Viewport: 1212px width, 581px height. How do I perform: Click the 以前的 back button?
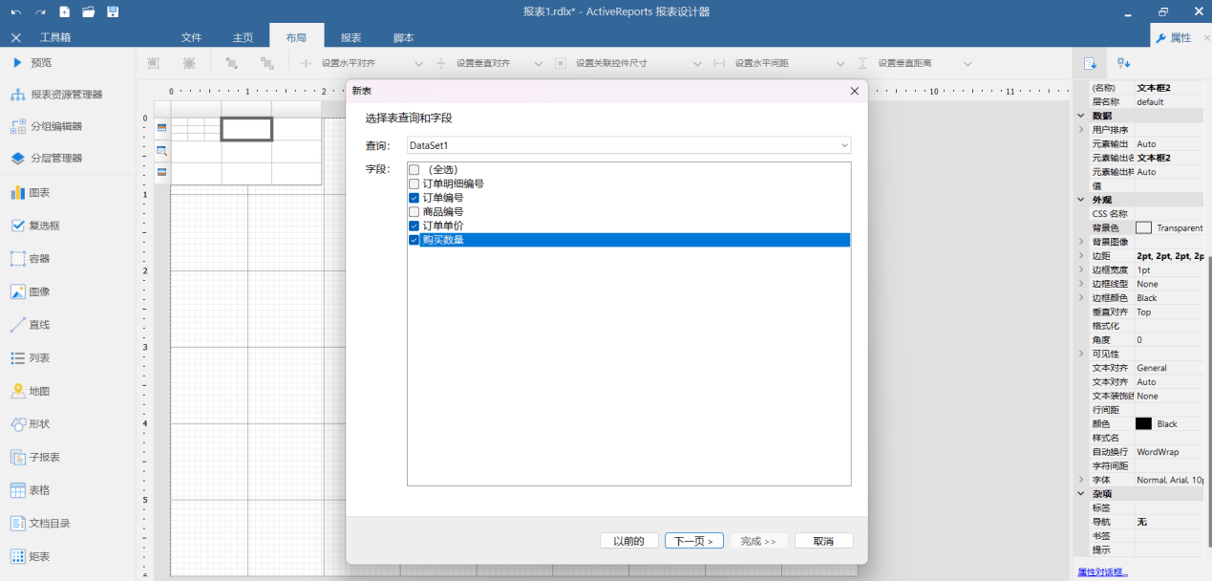[629, 541]
